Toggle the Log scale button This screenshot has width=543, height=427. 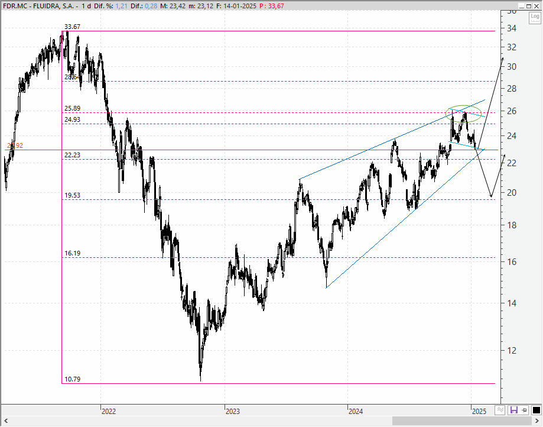click(x=535, y=18)
